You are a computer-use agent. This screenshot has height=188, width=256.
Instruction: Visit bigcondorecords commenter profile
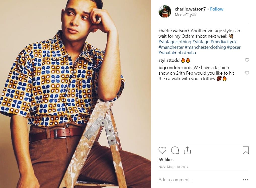175,68
